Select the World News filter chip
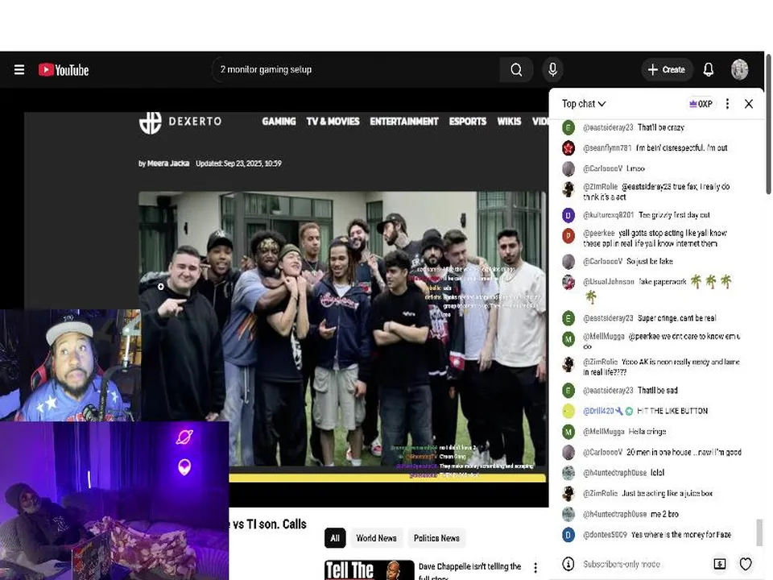The height and width of the screenshot is (580, 773). coord(376,538)
